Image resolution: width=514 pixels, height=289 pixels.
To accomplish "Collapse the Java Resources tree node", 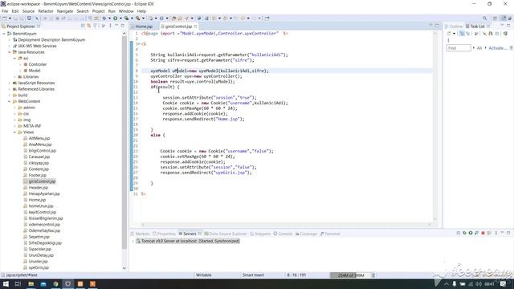I will pyautogui.click(x=10, y=52).
